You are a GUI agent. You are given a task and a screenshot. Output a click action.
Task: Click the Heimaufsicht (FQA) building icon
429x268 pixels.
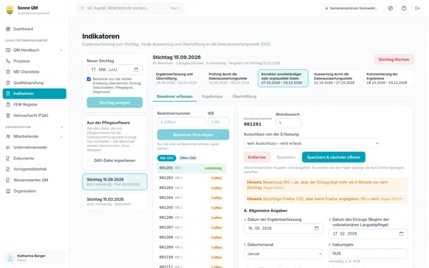pyautogui.click(x=8, y=115)
